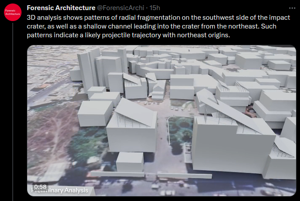
Task: Open the tweet's more options ellipsis menu
Action: (x=292, y=8)
